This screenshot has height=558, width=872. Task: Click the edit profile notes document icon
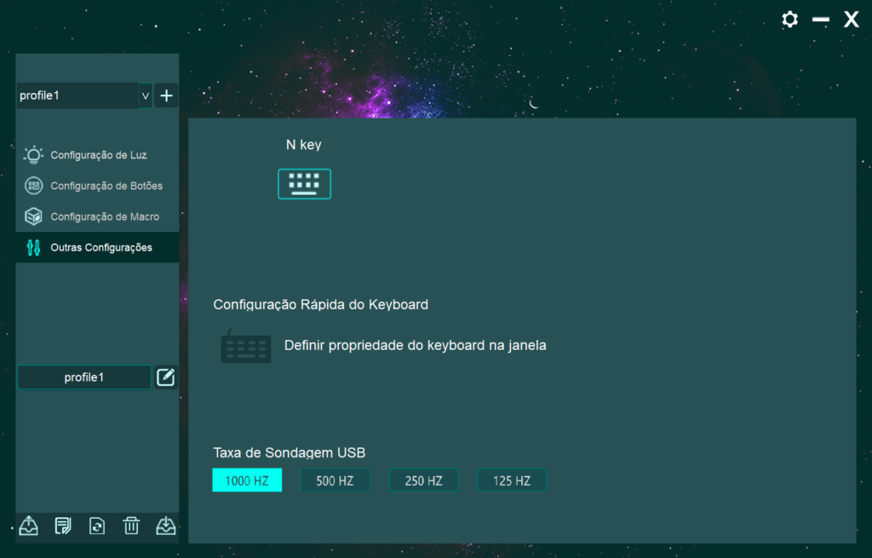click(63, 526)
